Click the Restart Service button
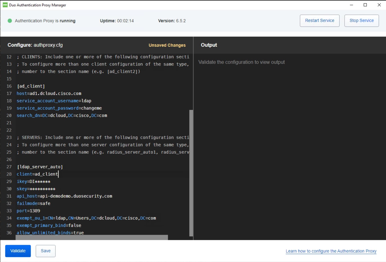This screenshot has height=262, width=386. [x=319, y=21]
